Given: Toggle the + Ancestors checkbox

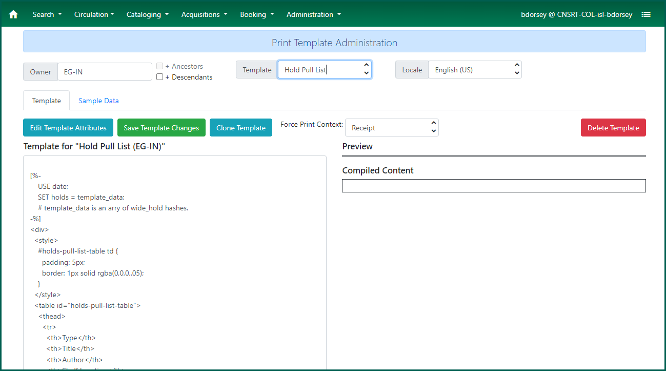Looking at the screenshot, I should 160,66.
